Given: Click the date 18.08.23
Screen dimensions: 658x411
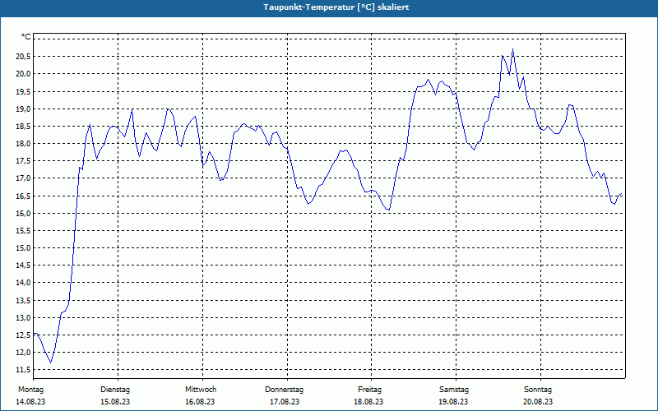Looking at the screenshot, I should [368, 402].
